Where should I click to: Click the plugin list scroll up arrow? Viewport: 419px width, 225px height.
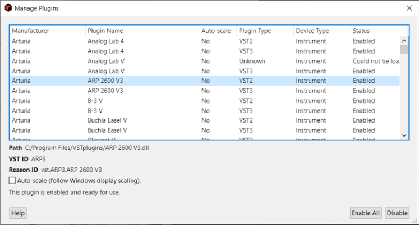pos(404,41)
